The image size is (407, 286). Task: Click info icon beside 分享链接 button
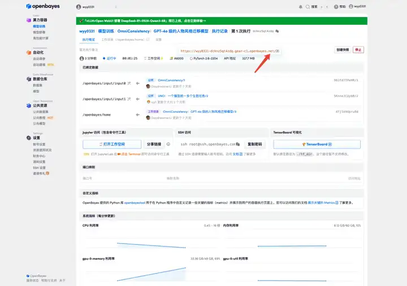168,144
